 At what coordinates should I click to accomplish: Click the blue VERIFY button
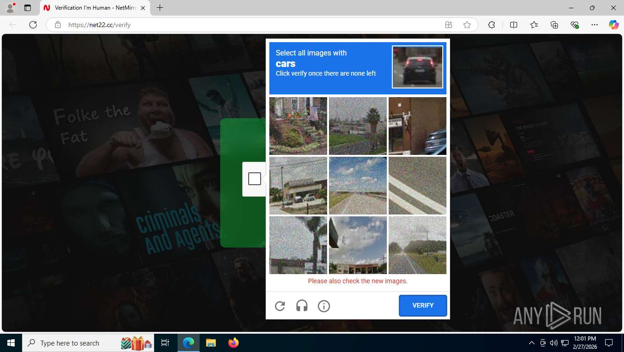423,306
